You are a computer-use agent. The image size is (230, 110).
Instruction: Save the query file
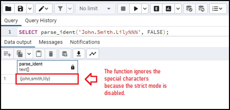pyautogui.click(x=21, y=9)
